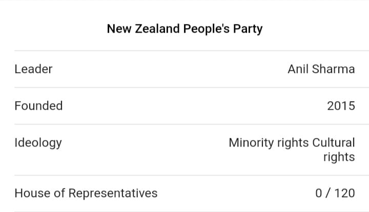Click the surname Sharma
The height and width of the screenshot is (212, 369).
point(333,69)
